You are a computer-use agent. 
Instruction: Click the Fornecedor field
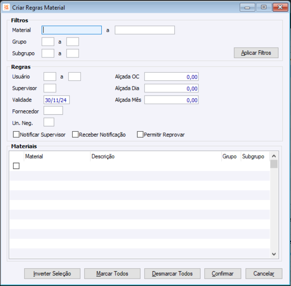click(53, 110)
